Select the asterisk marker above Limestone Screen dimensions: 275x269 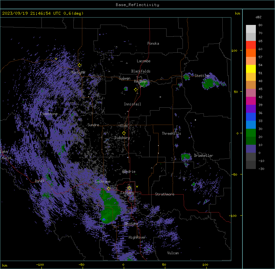(49, 110)
